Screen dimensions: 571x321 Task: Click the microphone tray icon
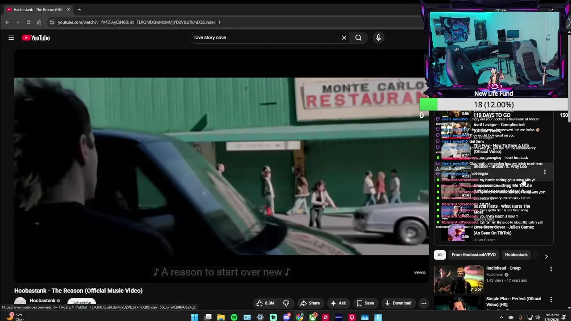tap(520, 317)
